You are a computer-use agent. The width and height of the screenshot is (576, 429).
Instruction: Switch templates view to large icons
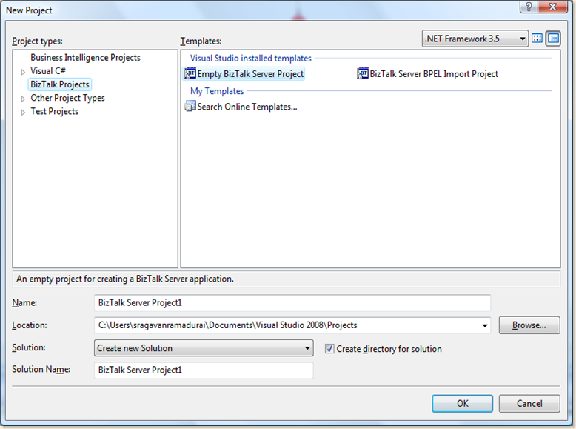(537, 39)
